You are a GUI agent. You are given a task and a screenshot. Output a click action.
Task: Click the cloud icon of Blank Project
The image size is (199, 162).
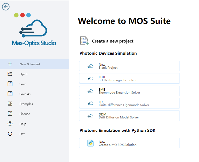coord(90,66)
